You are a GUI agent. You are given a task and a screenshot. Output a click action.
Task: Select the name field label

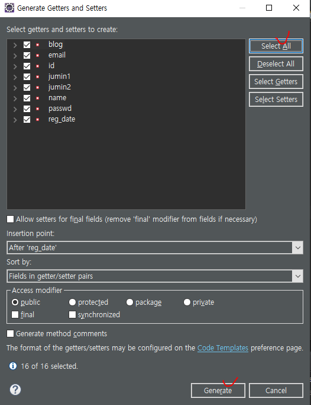pos(57,98)
